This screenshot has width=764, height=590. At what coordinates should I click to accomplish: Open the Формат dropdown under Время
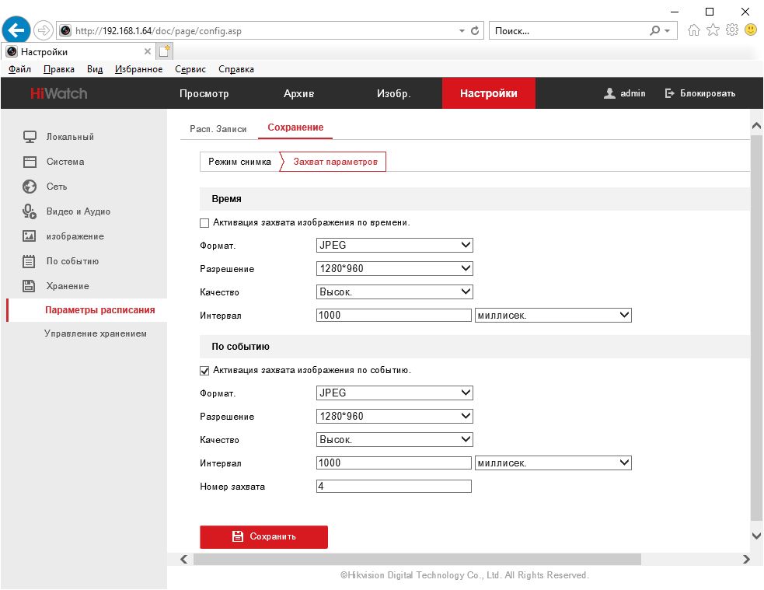pos(394,245)
